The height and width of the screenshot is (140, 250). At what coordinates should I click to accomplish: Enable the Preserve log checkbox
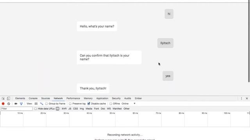70,104
